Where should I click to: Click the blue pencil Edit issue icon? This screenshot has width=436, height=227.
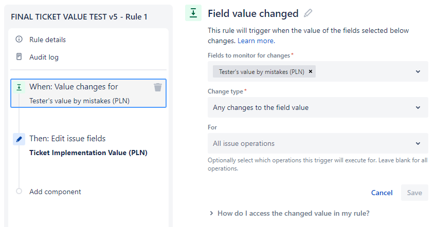[x=19, y=139]
